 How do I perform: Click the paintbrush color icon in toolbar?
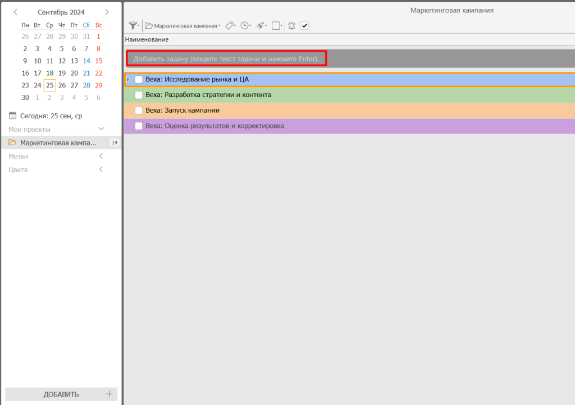[261, 25]
